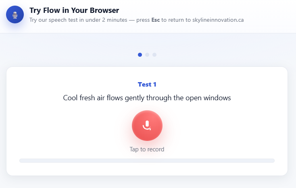The image size is (296, 188).
Task: Click the red microphone record button
Action: (147, 126)
